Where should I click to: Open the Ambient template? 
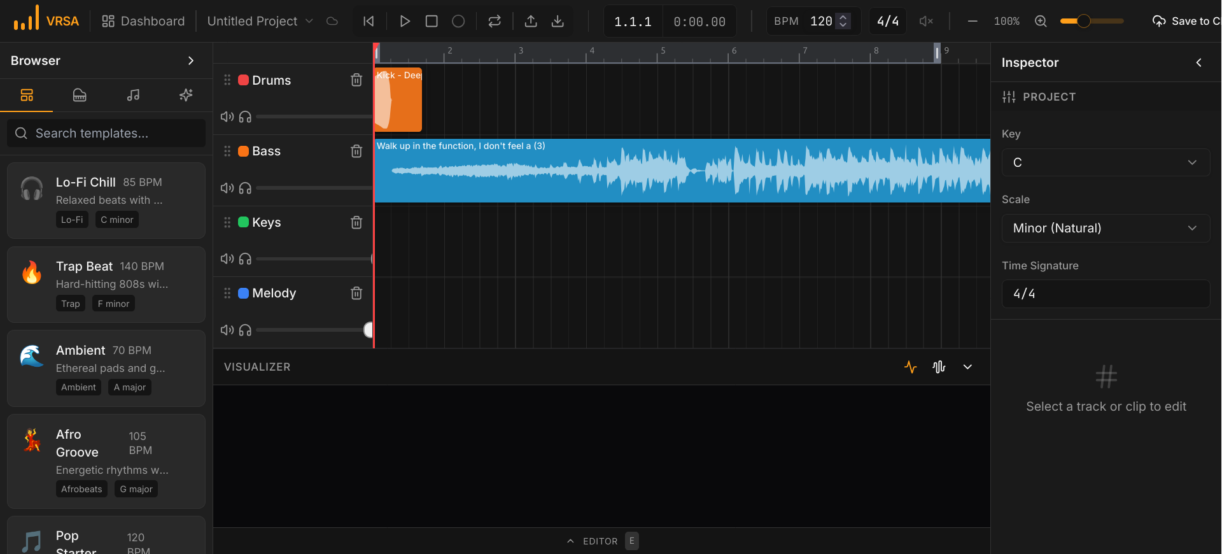click(106, 368)
